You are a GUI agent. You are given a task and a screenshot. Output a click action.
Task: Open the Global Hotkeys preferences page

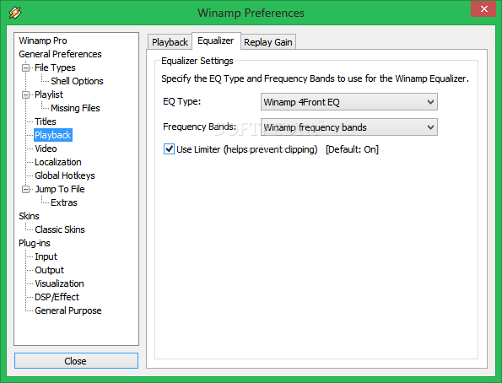click(65, 175)
